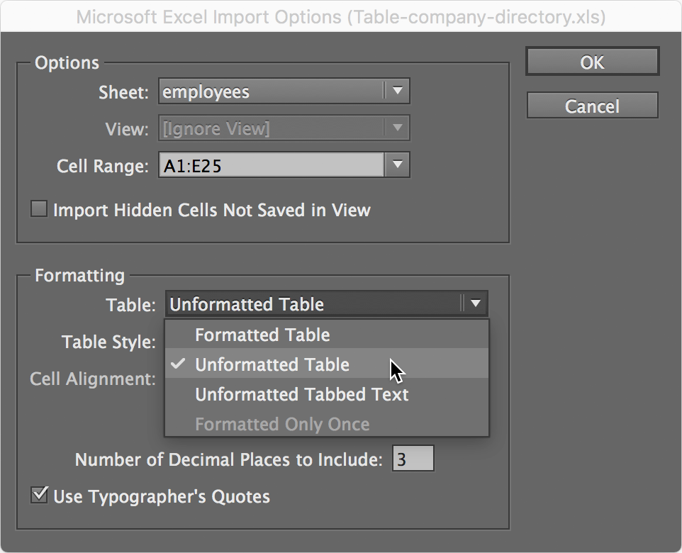Cancel the Excel import dialog
This screenshot has width=682, height=553.
tap(592, 105)
